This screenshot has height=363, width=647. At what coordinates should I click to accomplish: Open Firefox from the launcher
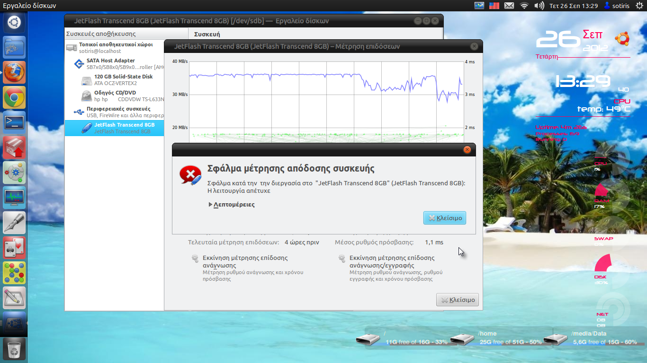point(14,72)
